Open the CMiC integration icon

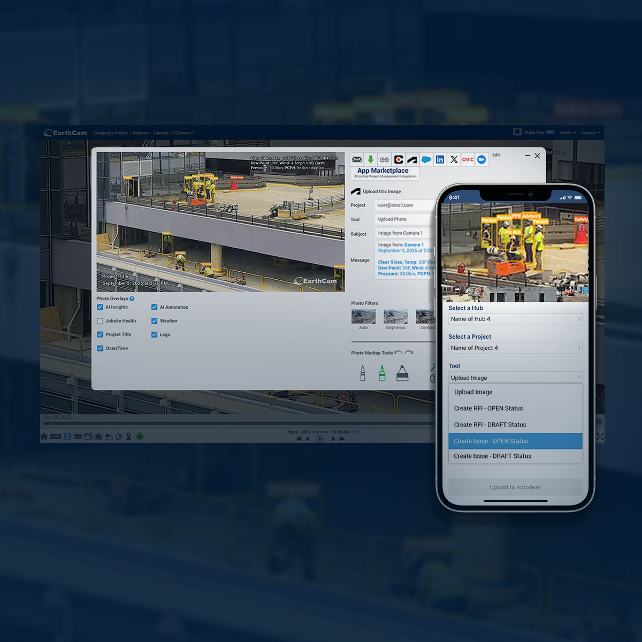(x=468, y=159)
